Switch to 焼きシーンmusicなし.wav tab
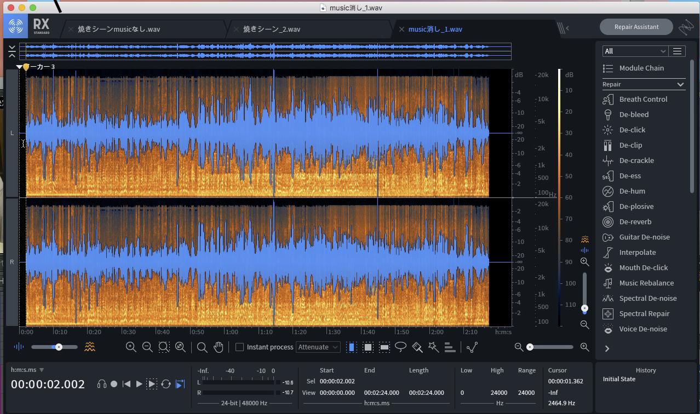 [x=119, y=29]
